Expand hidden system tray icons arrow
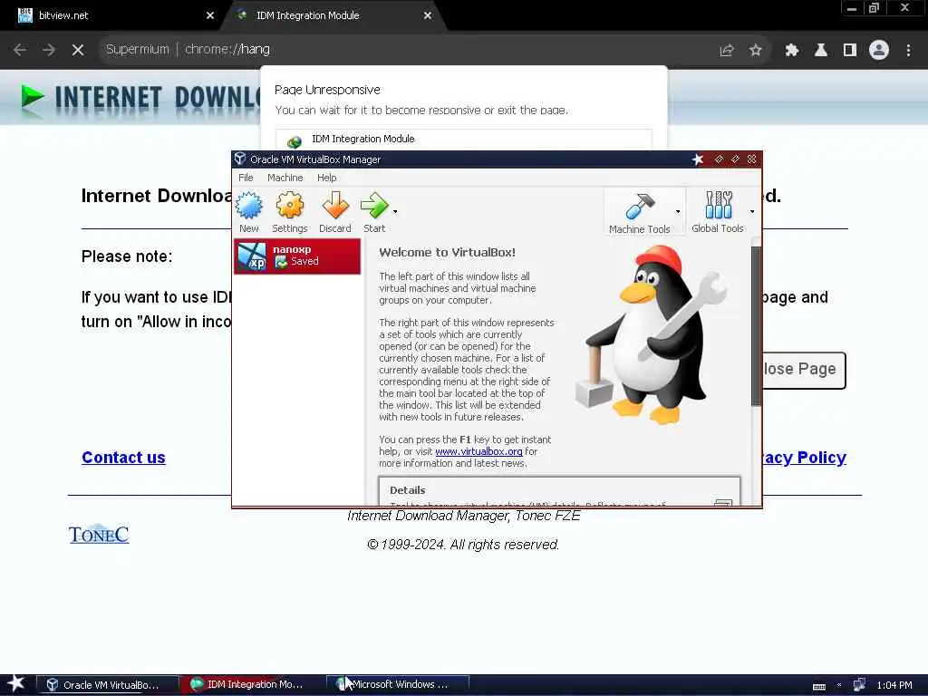This screenshot has height=696, width=928. coord(839,685)
